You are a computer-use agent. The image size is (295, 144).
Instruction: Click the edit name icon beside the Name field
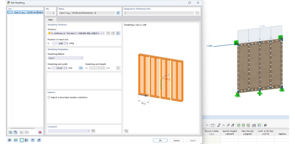118,13
